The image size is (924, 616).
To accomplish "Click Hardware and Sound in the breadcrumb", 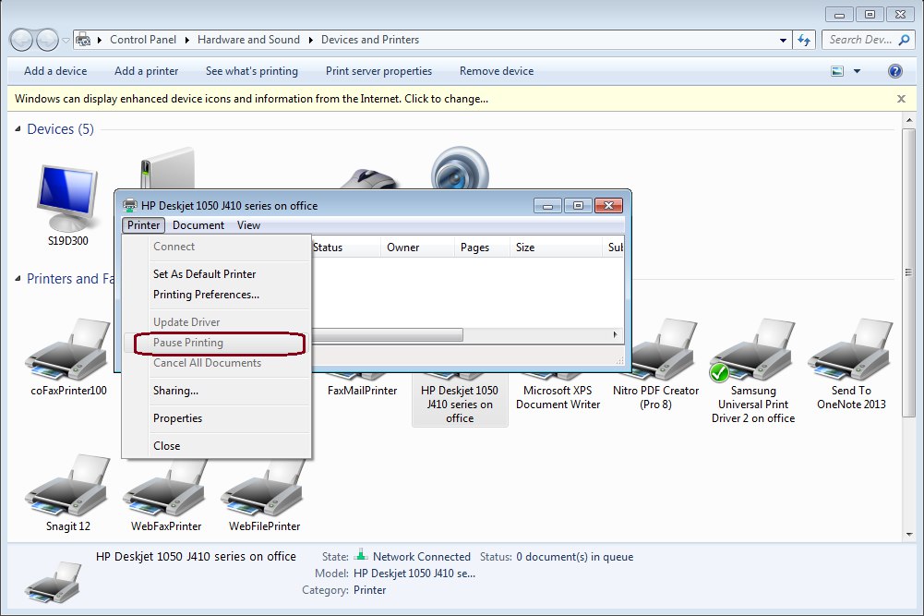I will 248,40.
